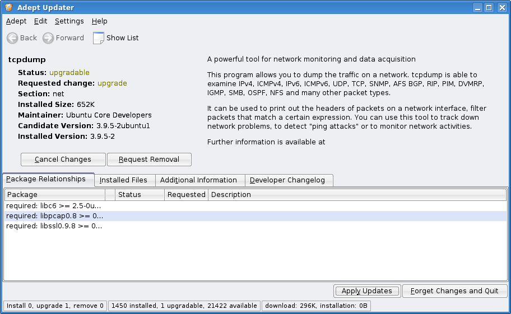Click the Back arrow icon
The width and height of the screenshot is (511, 314).
(12, 38)
